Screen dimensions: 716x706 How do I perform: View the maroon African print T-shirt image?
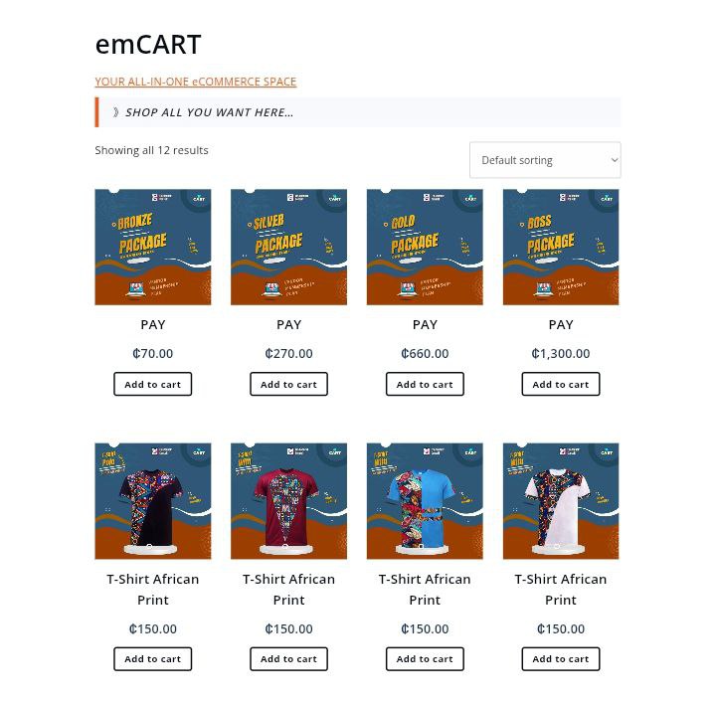pyautogui.click(x=288, y=500)
